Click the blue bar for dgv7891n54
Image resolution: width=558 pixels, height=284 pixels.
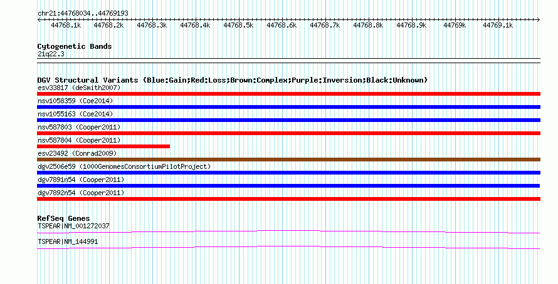click(288, 186)
